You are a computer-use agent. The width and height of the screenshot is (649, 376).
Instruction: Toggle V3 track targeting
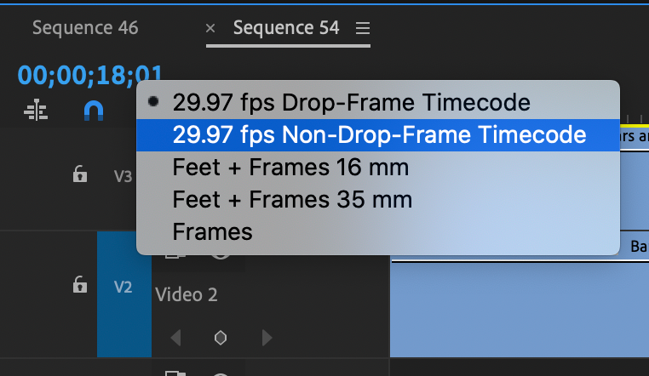click(x=123, y=176)
